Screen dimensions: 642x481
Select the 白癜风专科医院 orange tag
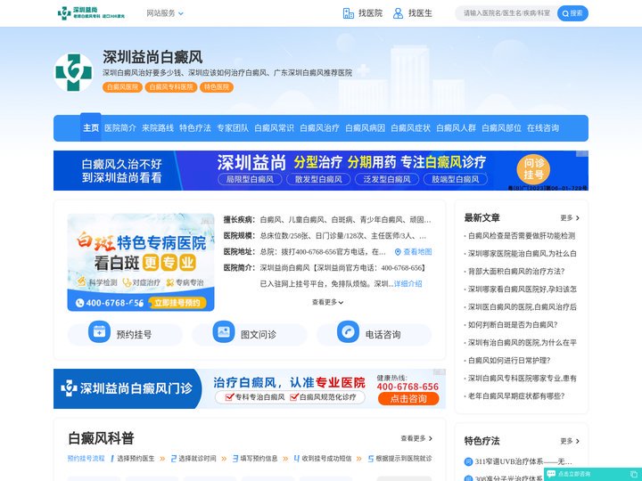point(171,87)
